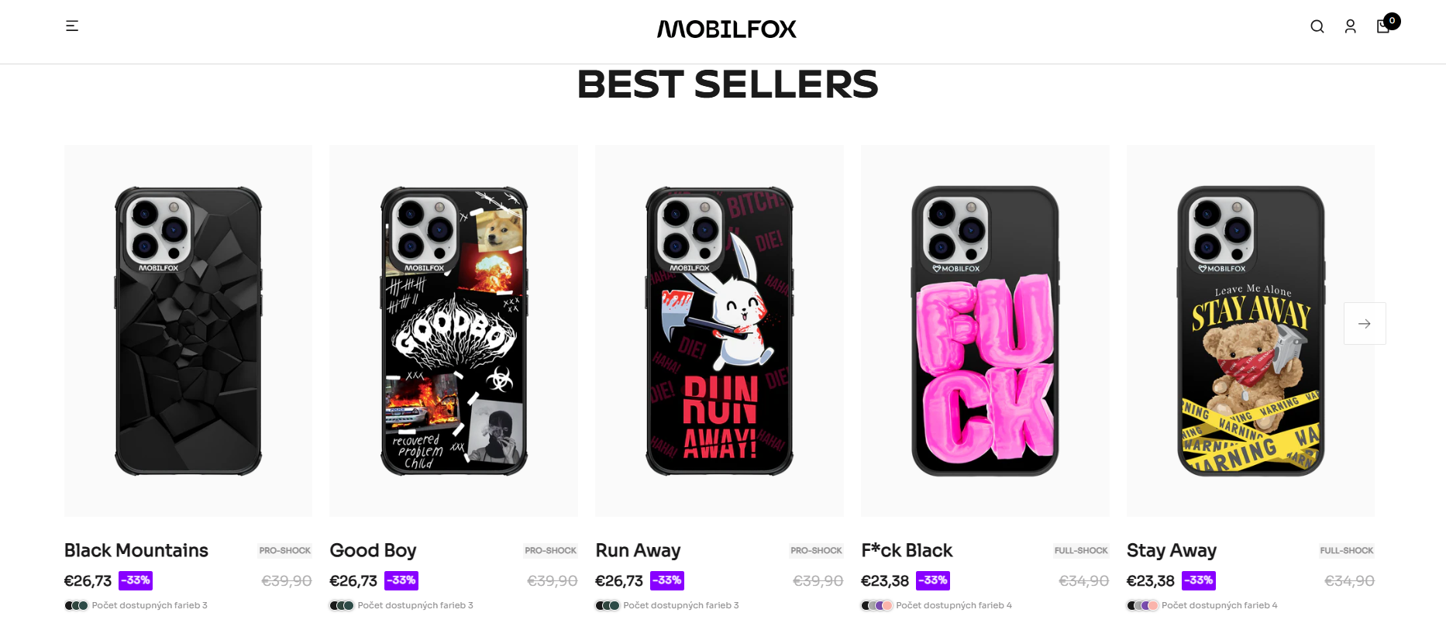This screenshot has width=1446, height=623.
Task: Open Good Boy case image
Action: pos(453,331)
